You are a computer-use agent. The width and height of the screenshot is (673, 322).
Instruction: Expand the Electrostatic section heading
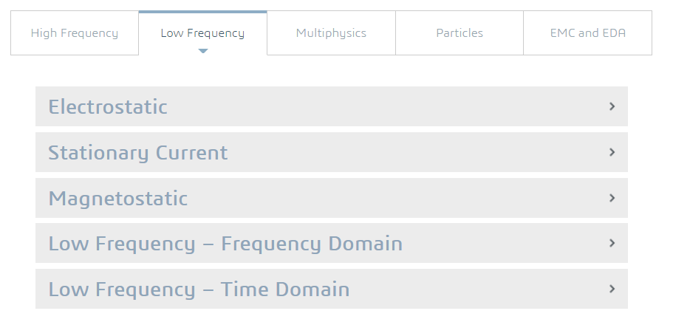(x=108, y=107)
